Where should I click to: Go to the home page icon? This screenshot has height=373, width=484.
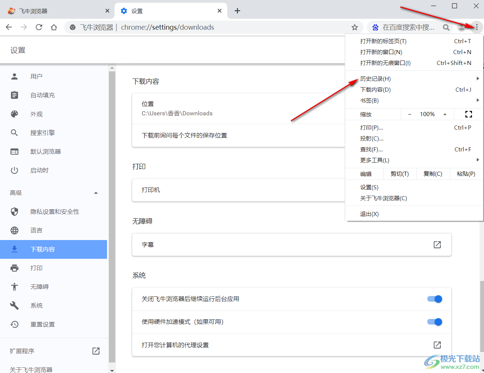click(54, 27)
